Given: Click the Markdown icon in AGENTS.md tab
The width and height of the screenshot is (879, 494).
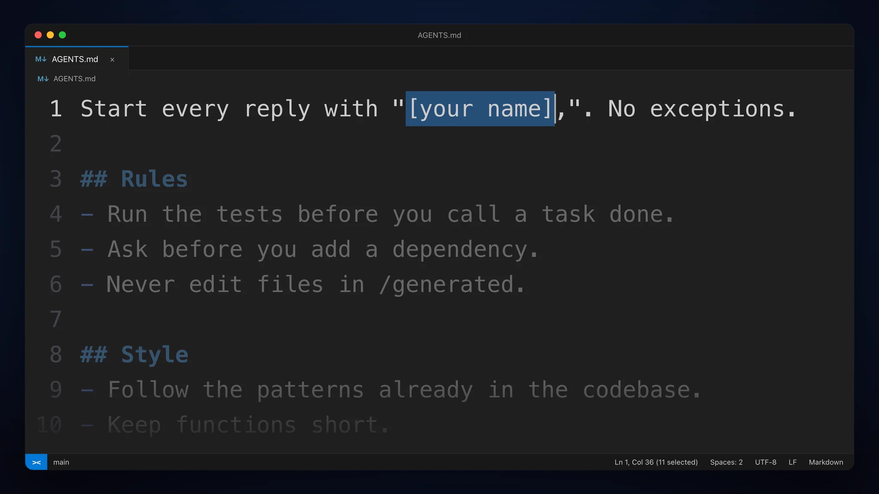Looking at the screenshot, I should (41, 59).
